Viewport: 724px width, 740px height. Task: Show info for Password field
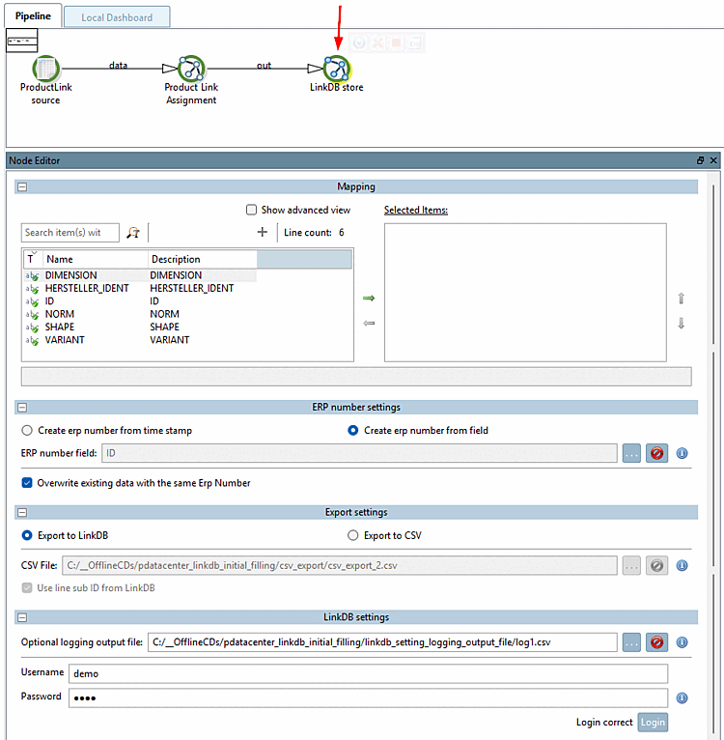tap(682, 698)
